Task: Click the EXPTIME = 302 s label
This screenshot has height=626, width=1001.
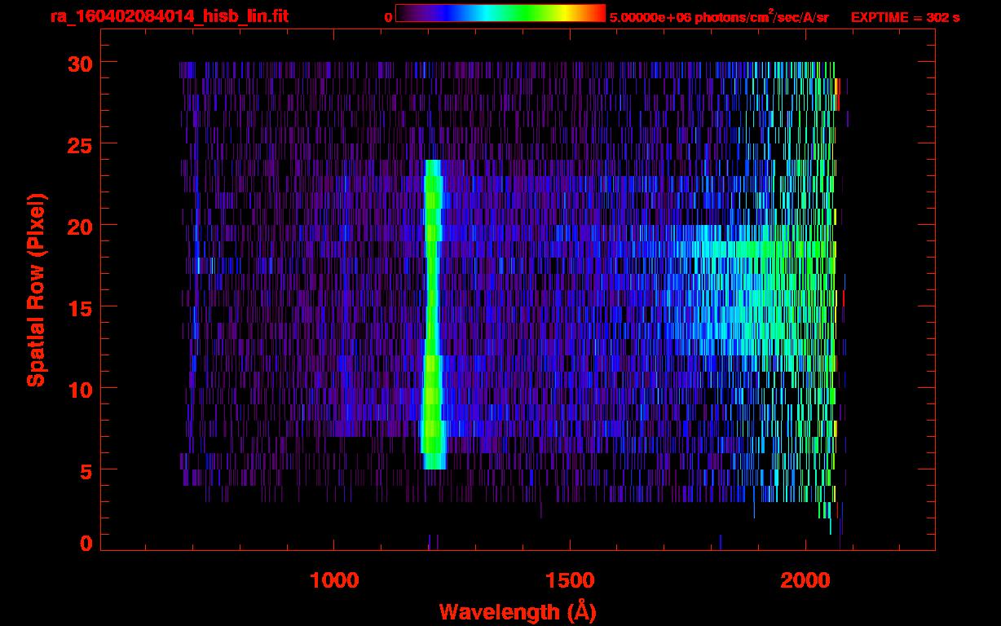Action: pos(905,17)
